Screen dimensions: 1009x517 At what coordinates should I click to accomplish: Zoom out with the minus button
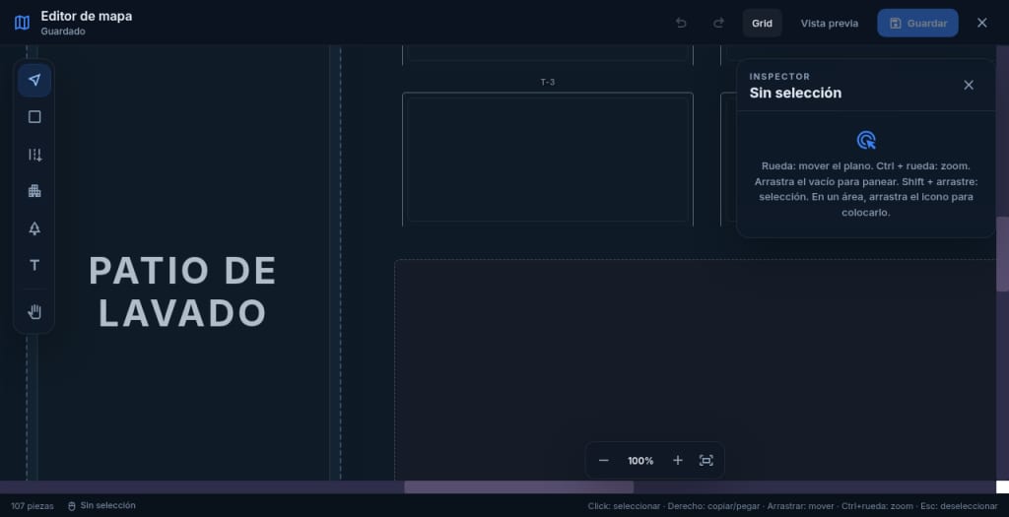(x=604, y=461)
